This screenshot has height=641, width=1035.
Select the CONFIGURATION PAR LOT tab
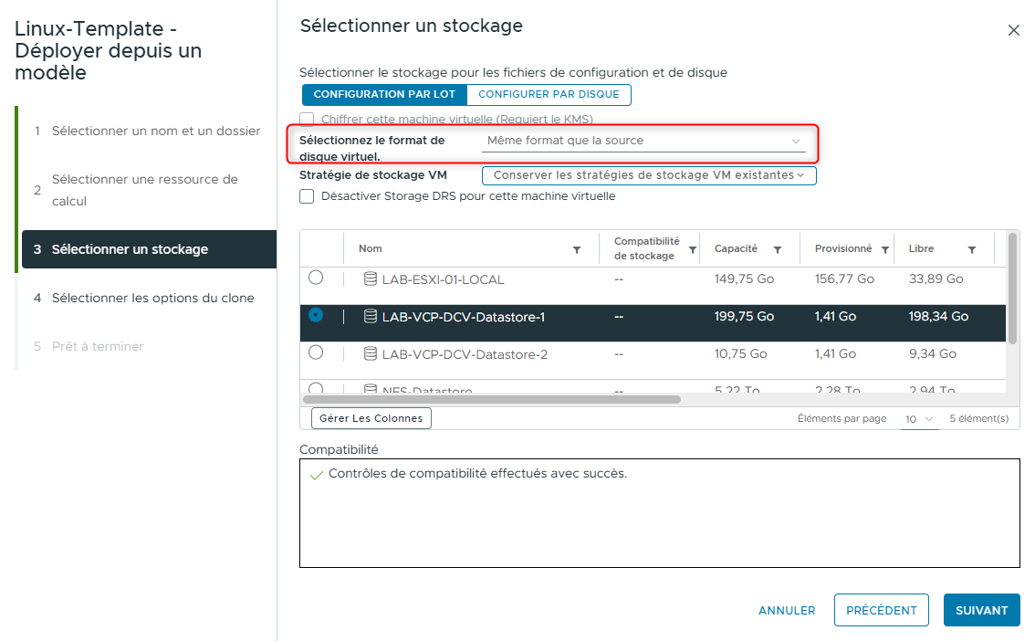[384, 94]
